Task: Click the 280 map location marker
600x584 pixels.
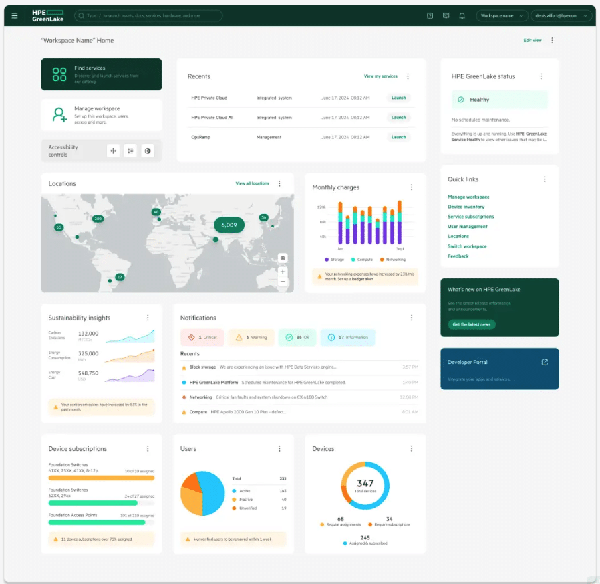Action: click(x=98, y=219)
